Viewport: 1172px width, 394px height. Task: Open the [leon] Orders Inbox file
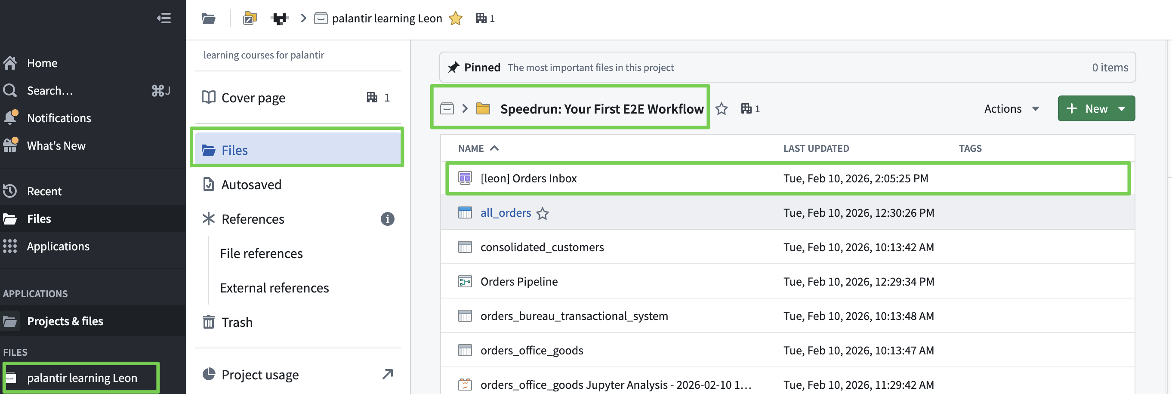coord(528,179)
